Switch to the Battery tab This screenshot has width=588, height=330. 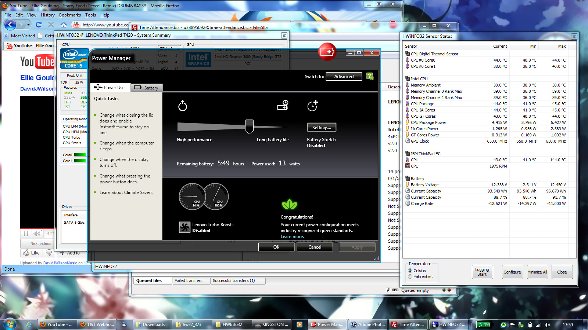coord(146,88)
